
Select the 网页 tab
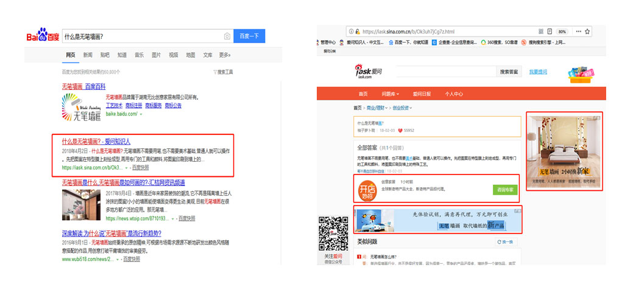(71, 55)
